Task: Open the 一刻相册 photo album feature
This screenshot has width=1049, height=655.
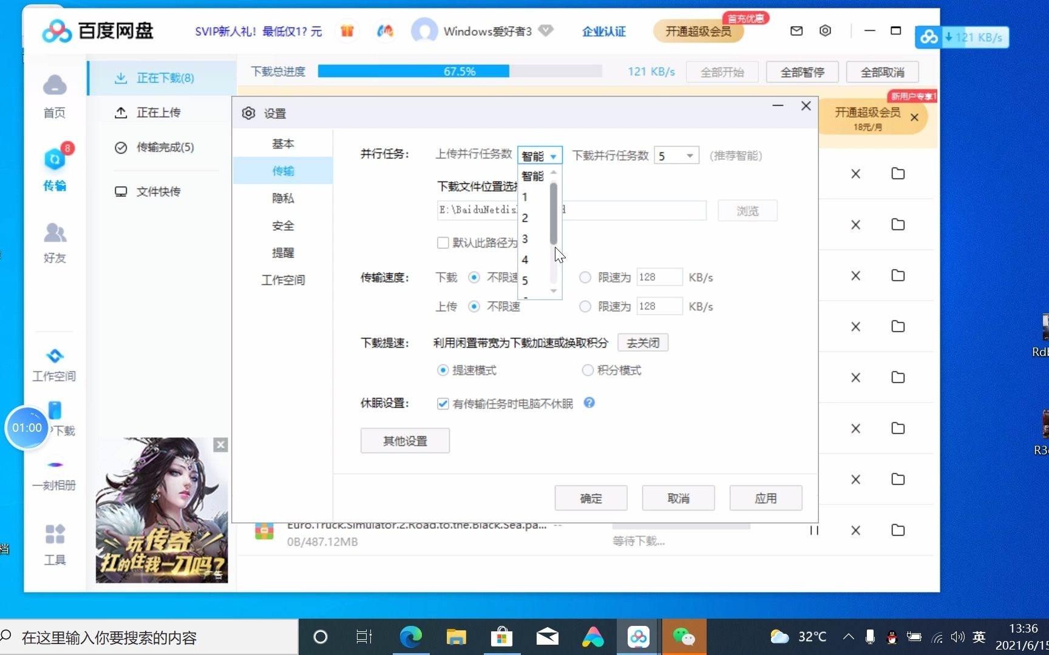Action: [54, 473]
